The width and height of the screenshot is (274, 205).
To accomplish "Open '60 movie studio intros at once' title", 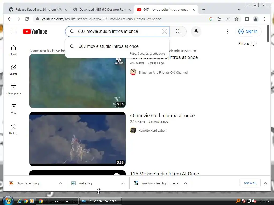I will click(x=162, y=116).
